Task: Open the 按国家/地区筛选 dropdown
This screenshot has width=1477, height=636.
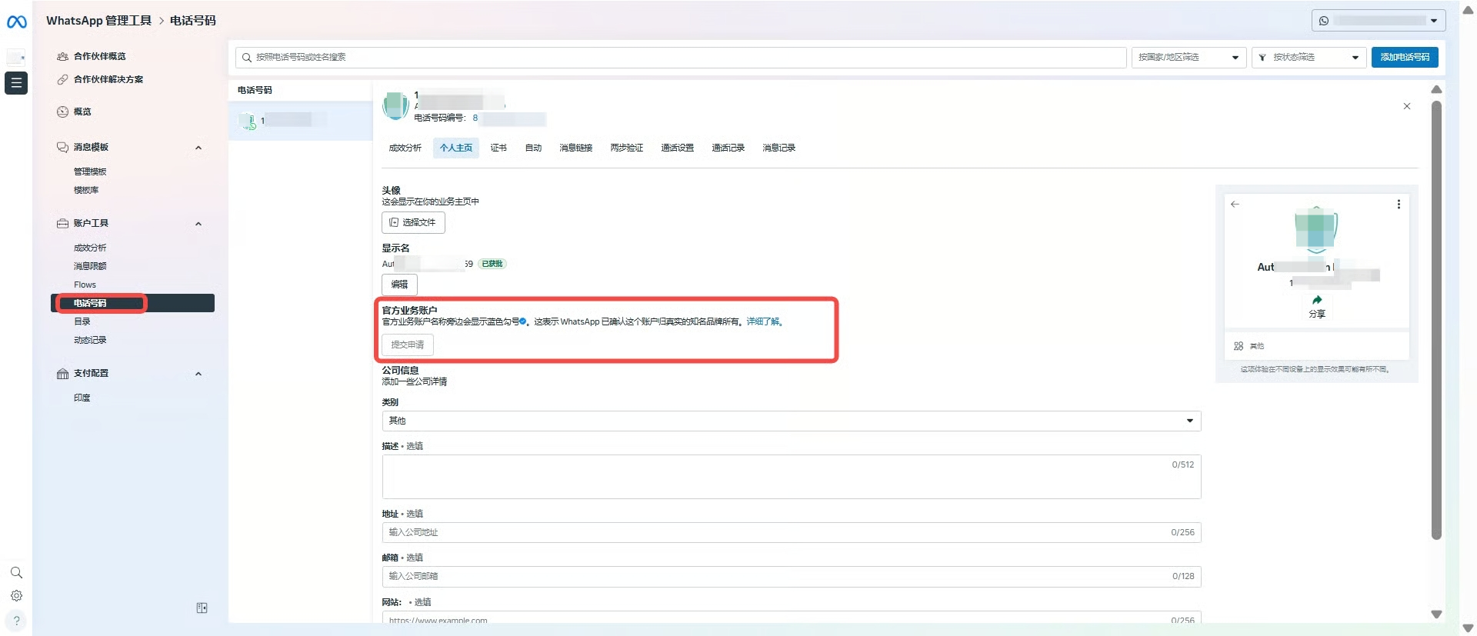Action: (x=1188, y=58)
